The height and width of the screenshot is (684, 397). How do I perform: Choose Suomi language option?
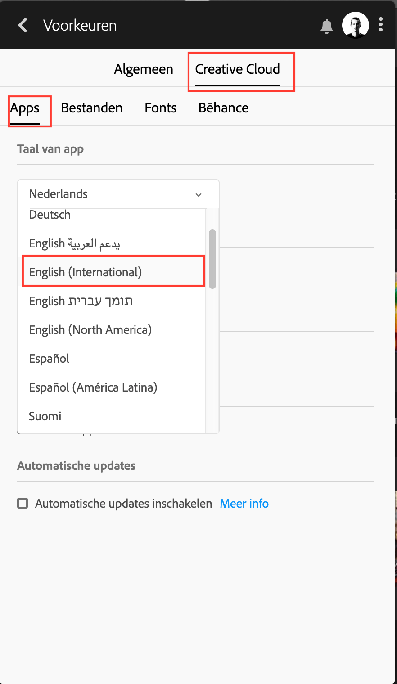coord(112,416)
